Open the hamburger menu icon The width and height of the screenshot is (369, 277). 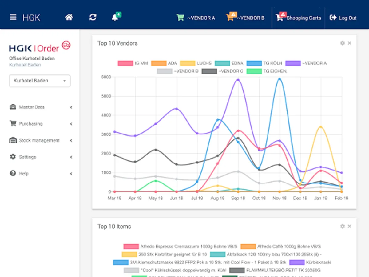pos(13,17)
